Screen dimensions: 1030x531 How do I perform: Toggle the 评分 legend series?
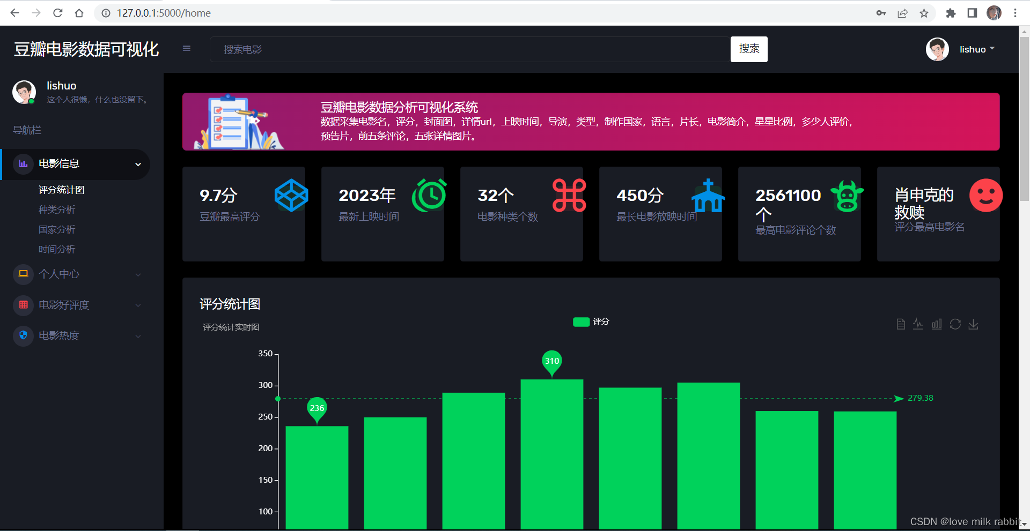[591, 321]
